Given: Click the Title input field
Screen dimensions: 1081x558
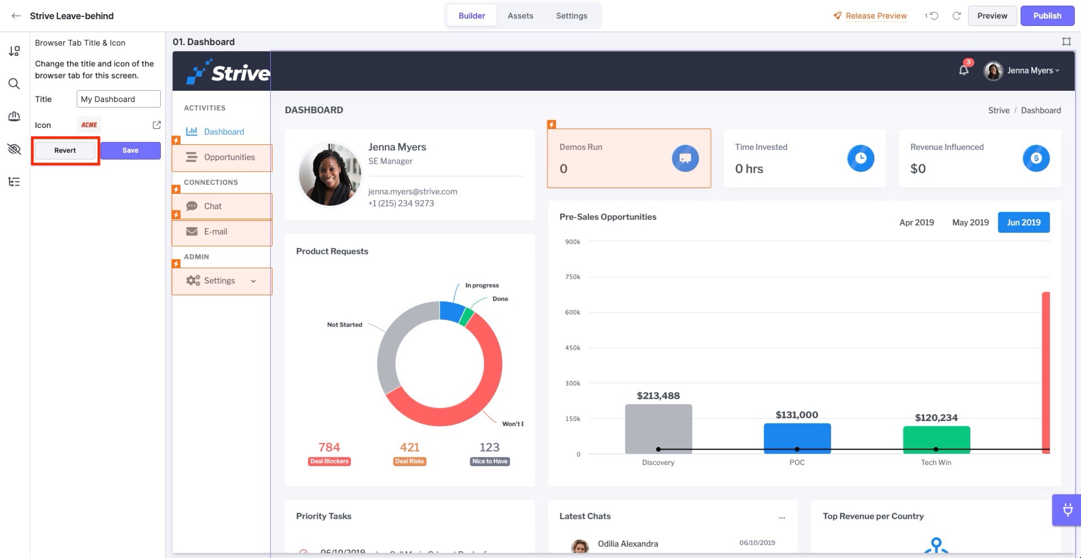Looking at the screenshot, I should 118,99.
